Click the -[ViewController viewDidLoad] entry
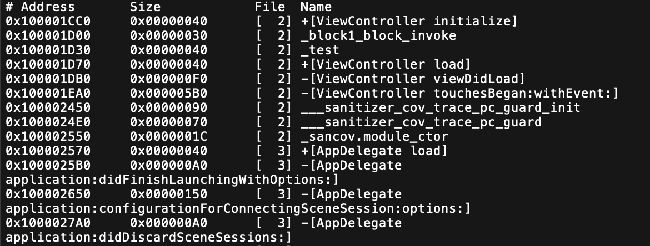 coord(413,79)
